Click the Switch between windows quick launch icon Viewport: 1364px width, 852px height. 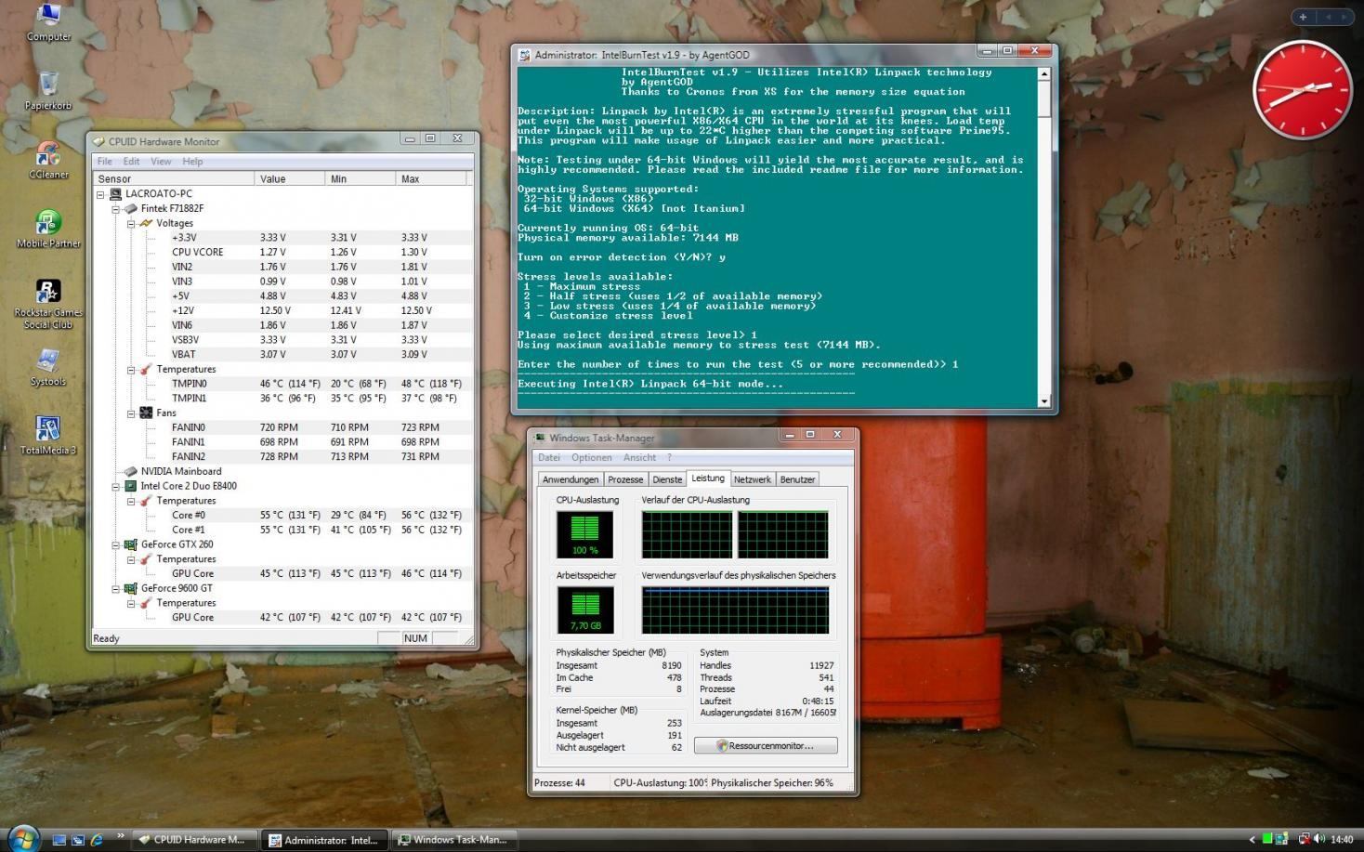(x=78, y=840)
